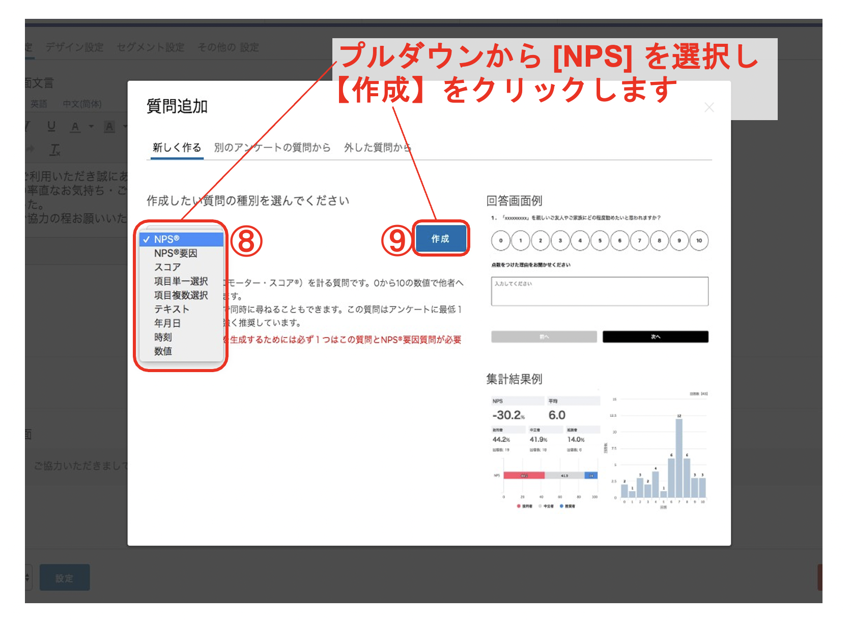Screen dimensions: 851x621
Task: Click the NPS bar chart thumbnail
Action: coord(547,483)
